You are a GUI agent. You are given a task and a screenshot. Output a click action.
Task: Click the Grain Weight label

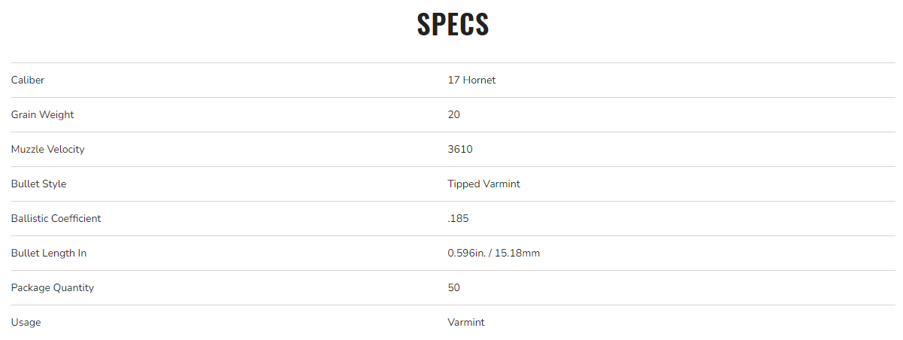pos(42,114)
